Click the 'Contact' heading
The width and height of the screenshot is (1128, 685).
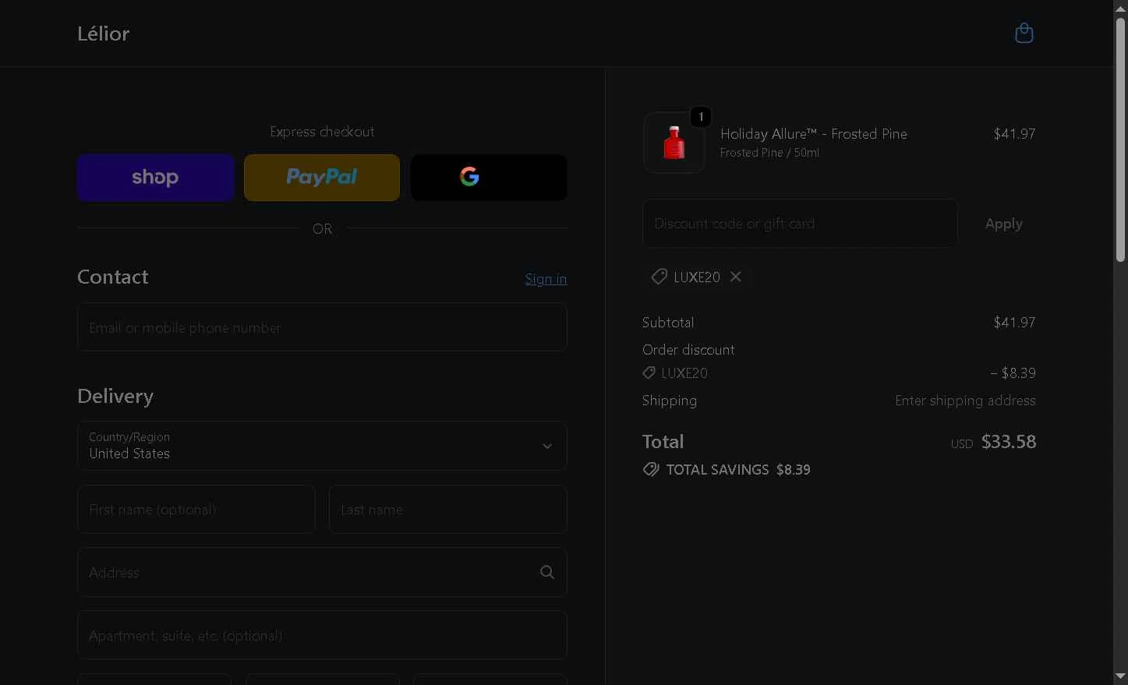tap(113, 277)
